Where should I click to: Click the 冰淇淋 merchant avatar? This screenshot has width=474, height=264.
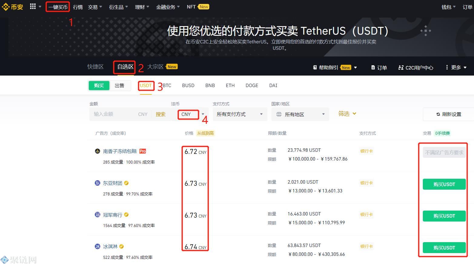[98, 246]
